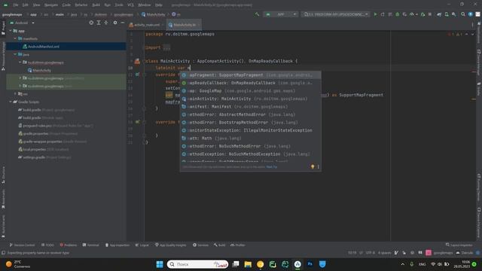
Task: Click Next Tip link in completion popup
Action: point(272,167)
